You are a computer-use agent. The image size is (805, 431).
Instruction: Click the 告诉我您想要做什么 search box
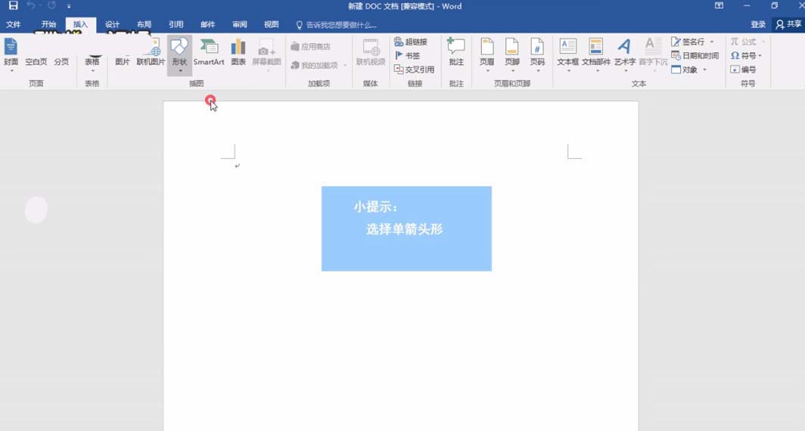pyautogui.click(x=337, y=25)
